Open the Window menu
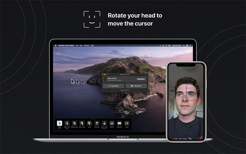246x154 pixels. point(87,46)
